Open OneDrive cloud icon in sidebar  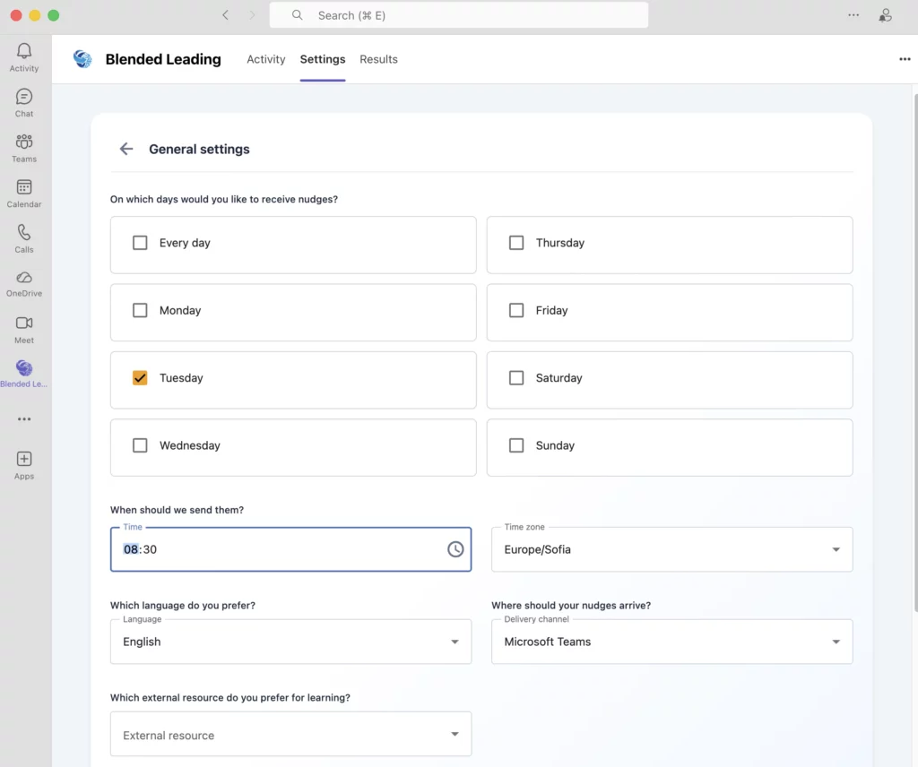24,278
